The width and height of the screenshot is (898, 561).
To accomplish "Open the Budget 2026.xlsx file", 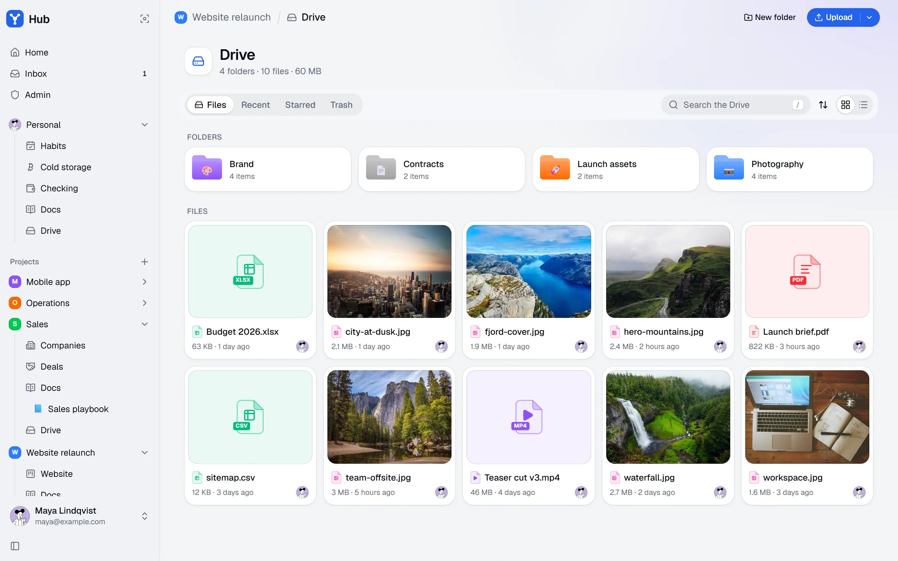I will [x=250, y=290].
